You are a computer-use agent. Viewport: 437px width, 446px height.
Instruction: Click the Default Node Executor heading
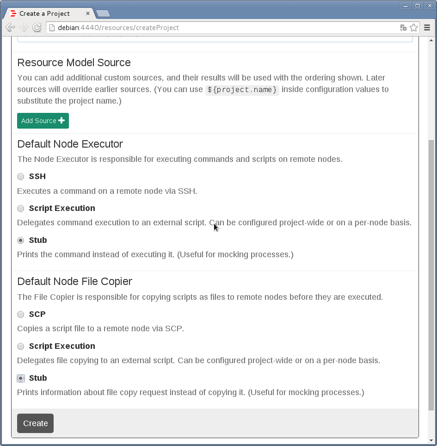click(70, 144)
